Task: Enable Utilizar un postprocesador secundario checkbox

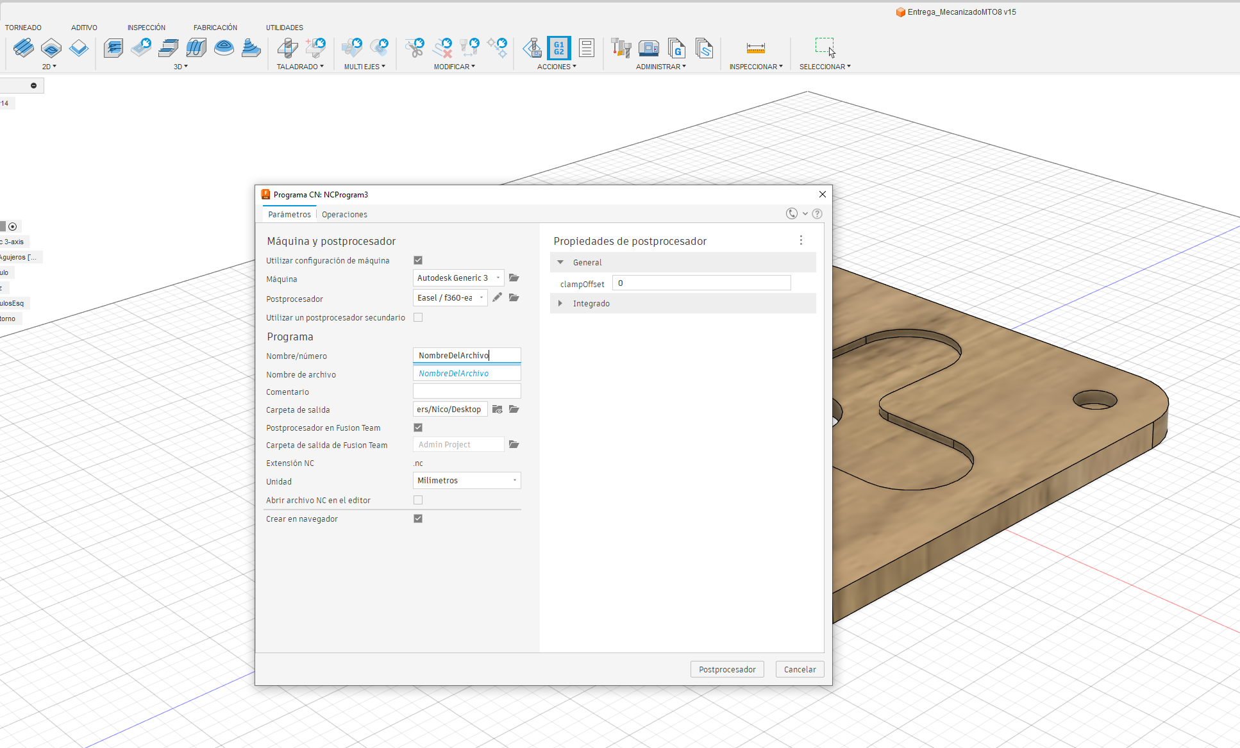Action: [x=418, y=317]
